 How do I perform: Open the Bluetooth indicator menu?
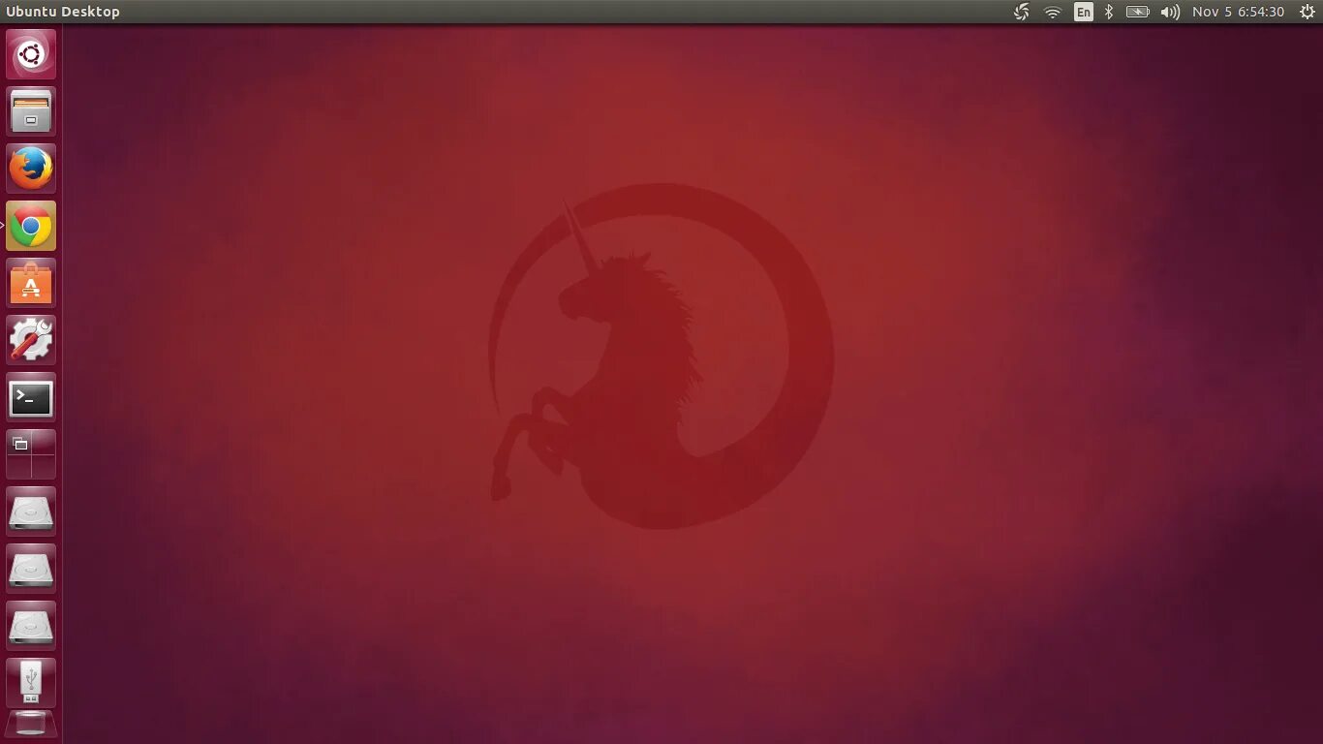click(1110, 12)
